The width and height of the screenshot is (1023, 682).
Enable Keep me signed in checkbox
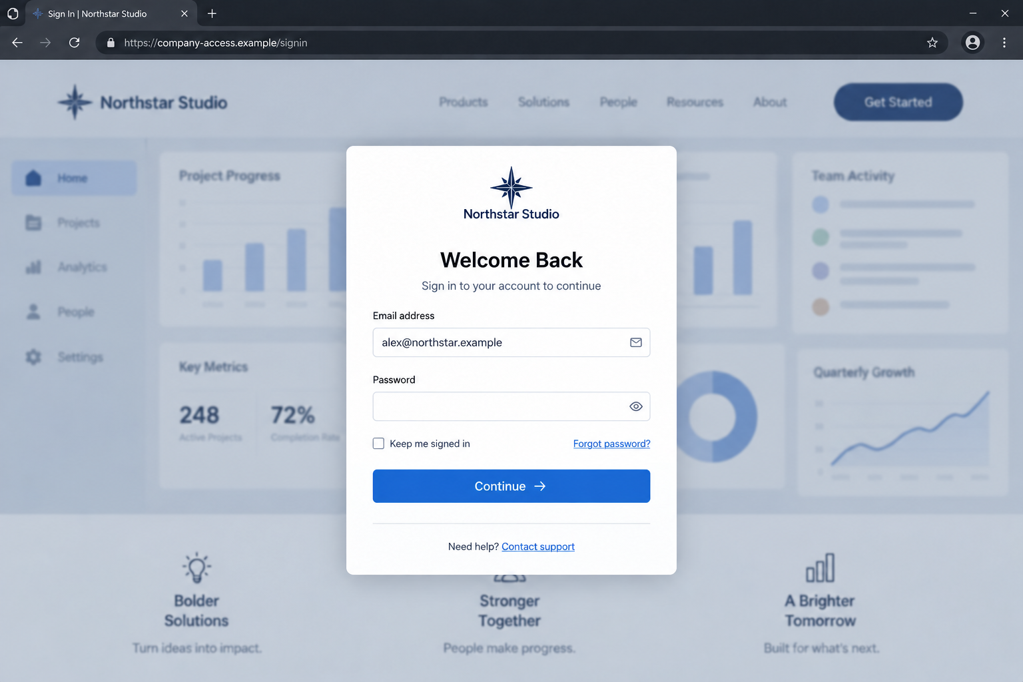(378, 444)
